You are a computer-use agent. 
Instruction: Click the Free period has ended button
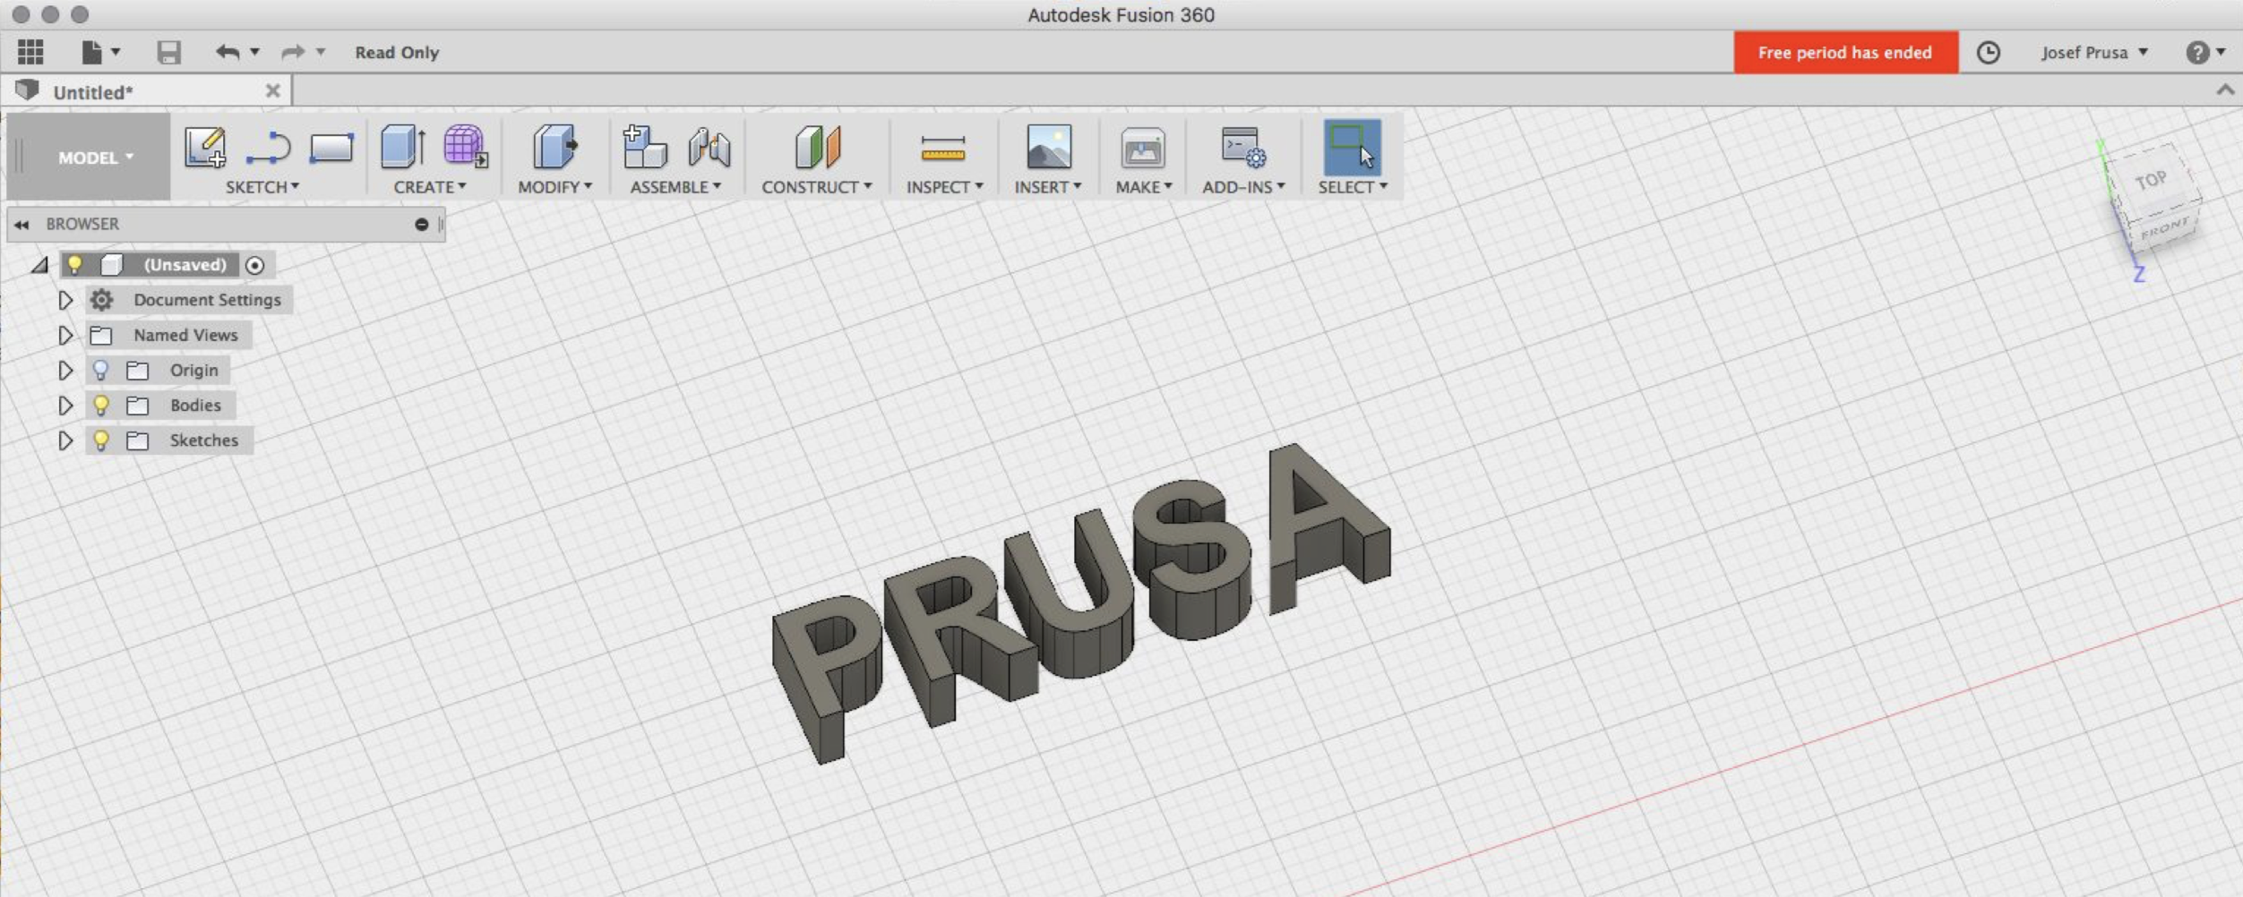(x=1845, y=52)
